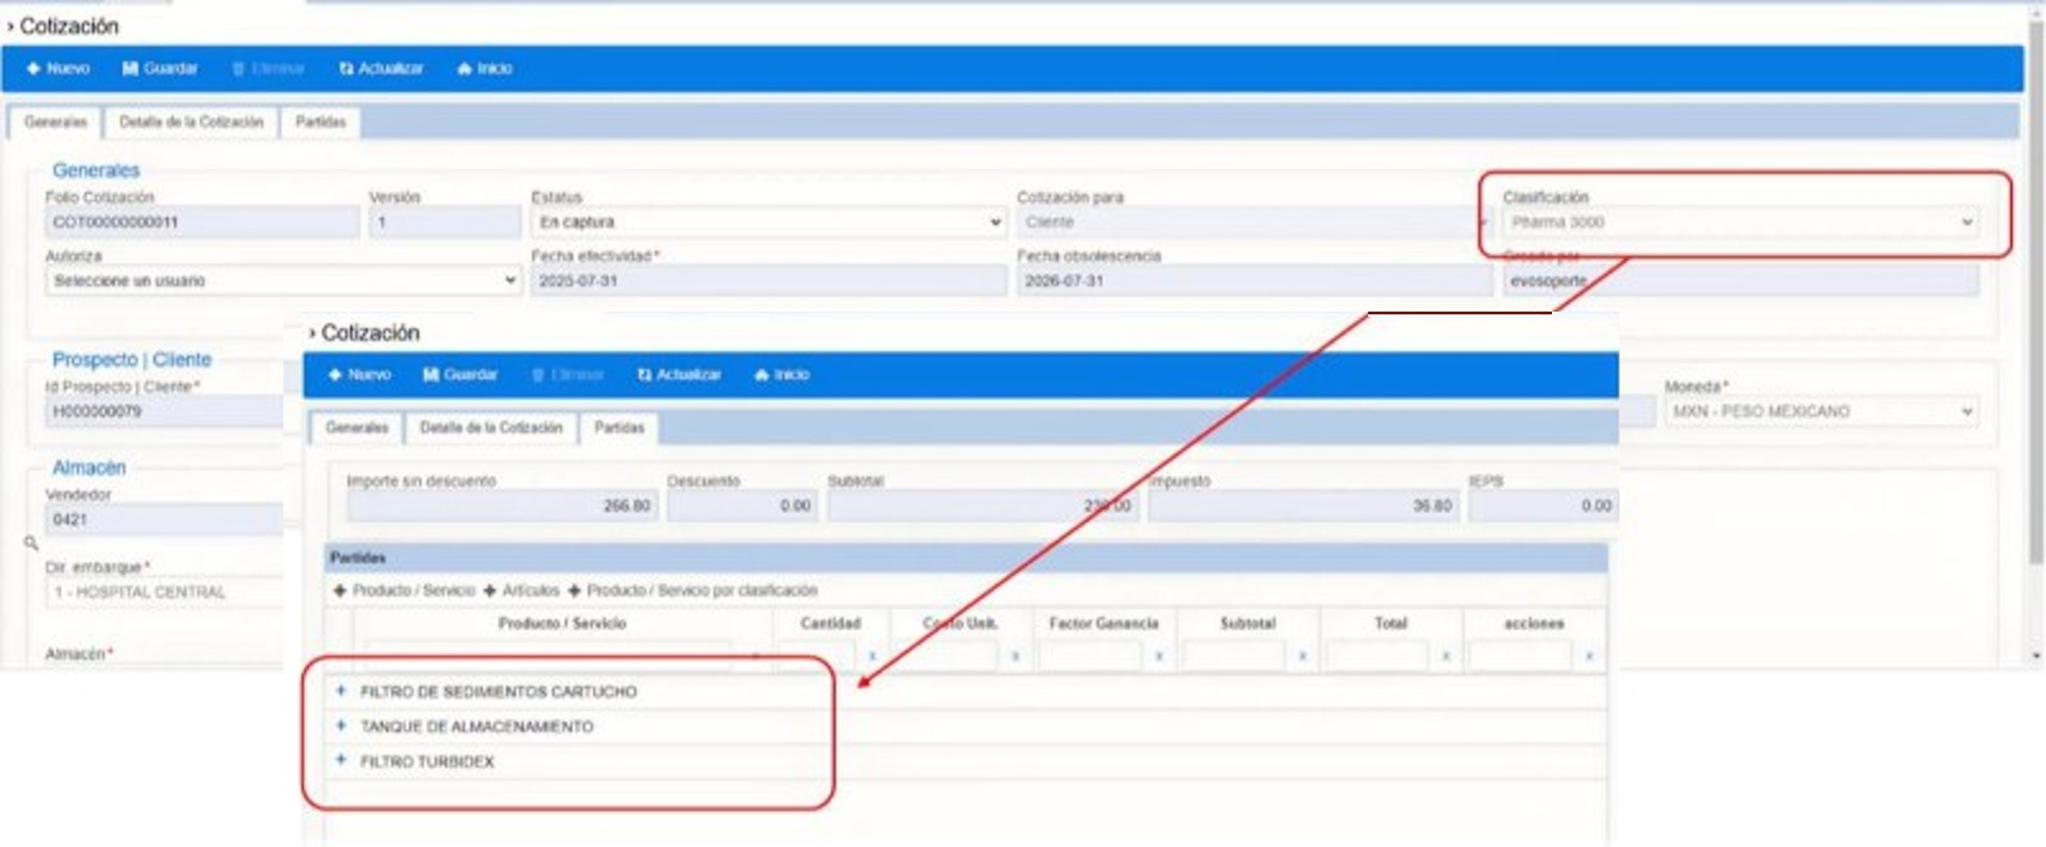Switch to the Partidas tab in the top form
This screenshot has width=2046, height=847.
coord(320,122)
